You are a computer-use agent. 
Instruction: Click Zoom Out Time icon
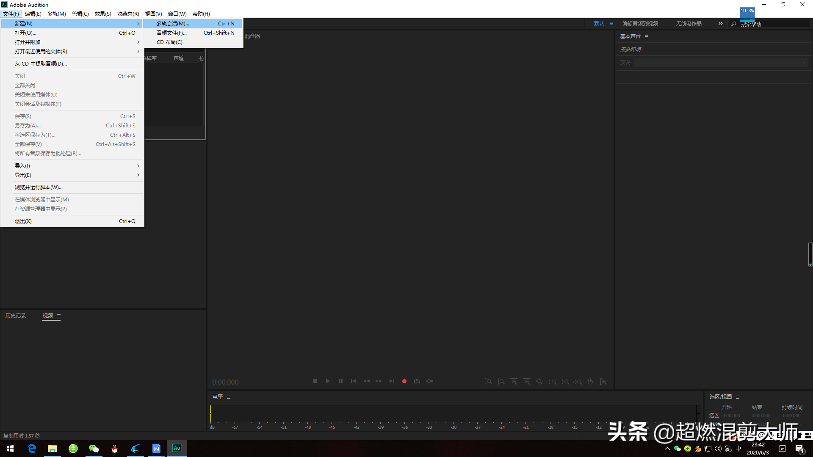(x=526, y=382)
